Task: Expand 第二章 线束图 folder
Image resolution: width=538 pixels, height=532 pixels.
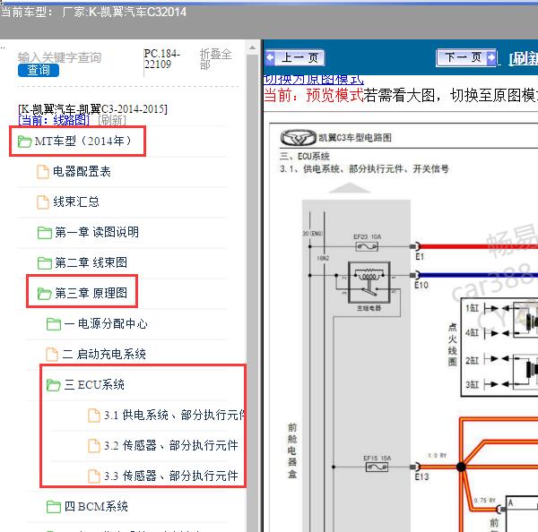Action: point(91,262)
